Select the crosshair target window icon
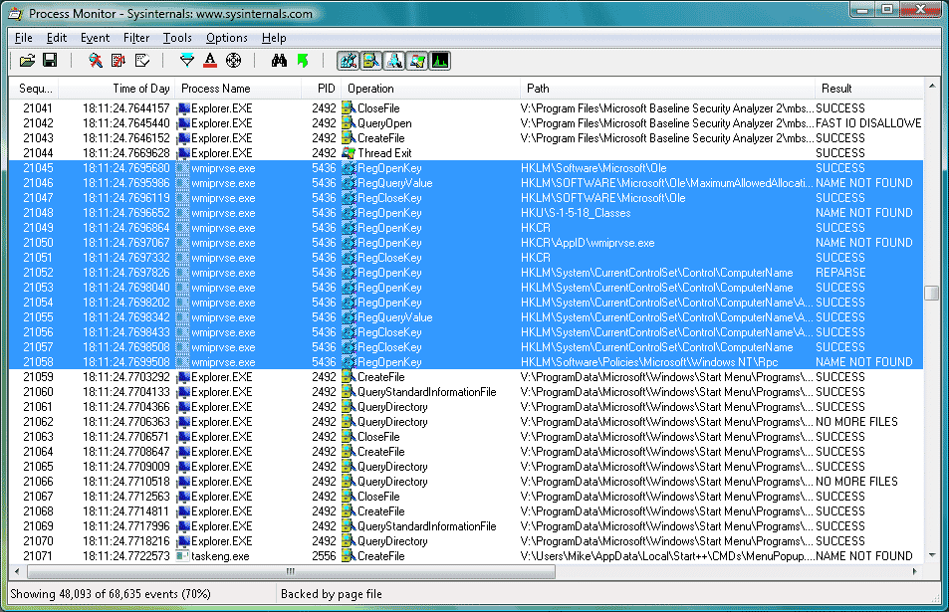This screenshot has height=612, width=949. click(x=234, y=61)
